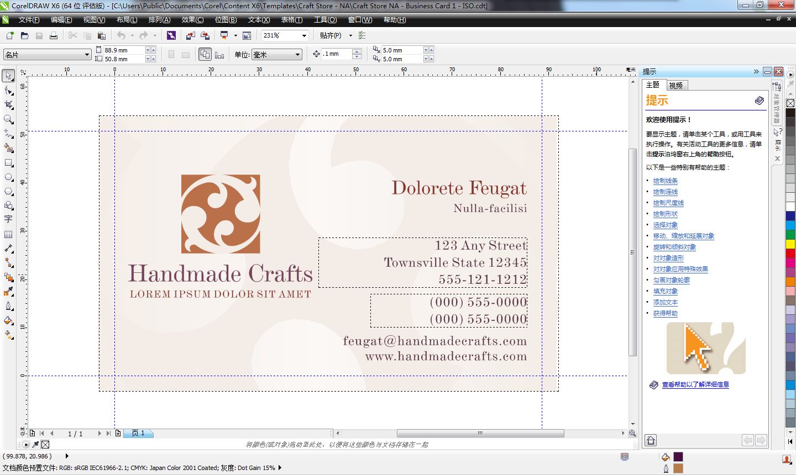This screenshot has height=475, width=796.
Task: Pick the Ellipse tool
Action: pos(8,177)
